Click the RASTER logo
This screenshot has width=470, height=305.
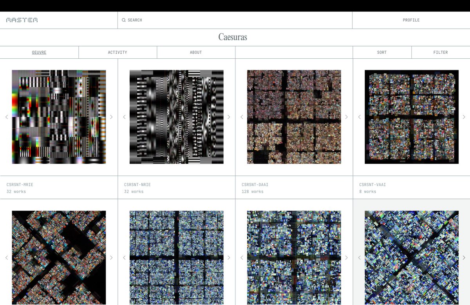point(22,20)
